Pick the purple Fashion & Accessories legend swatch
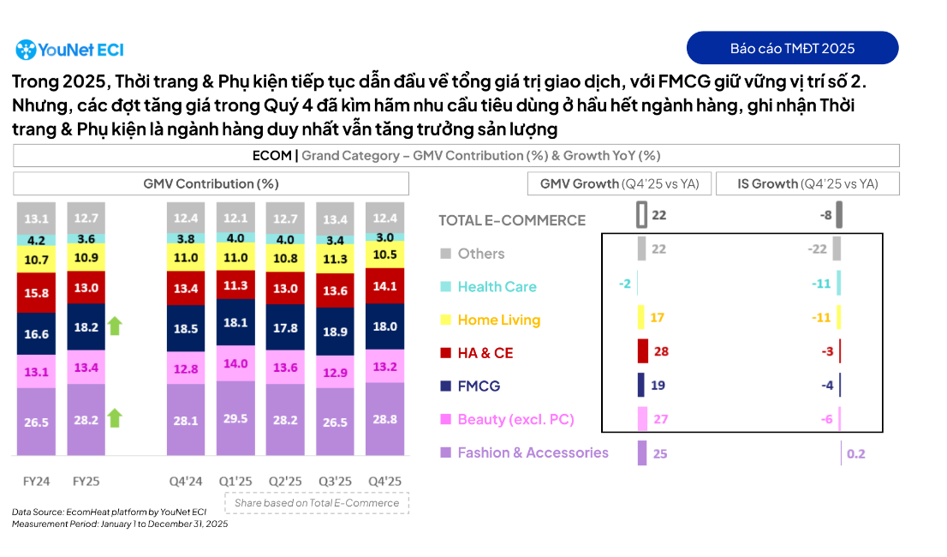Screen dimensions: 947x557 (x=445, y=452)
